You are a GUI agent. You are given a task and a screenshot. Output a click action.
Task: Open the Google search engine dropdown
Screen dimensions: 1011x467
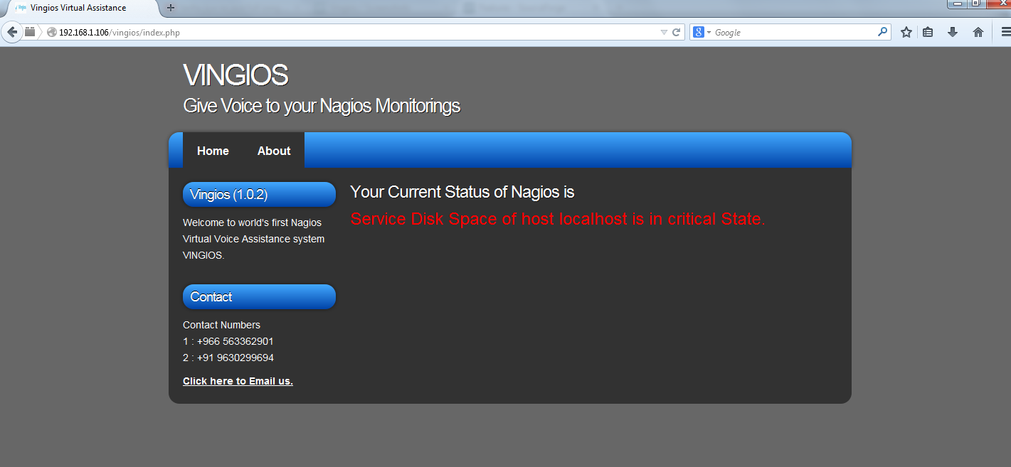pos(706,31)
